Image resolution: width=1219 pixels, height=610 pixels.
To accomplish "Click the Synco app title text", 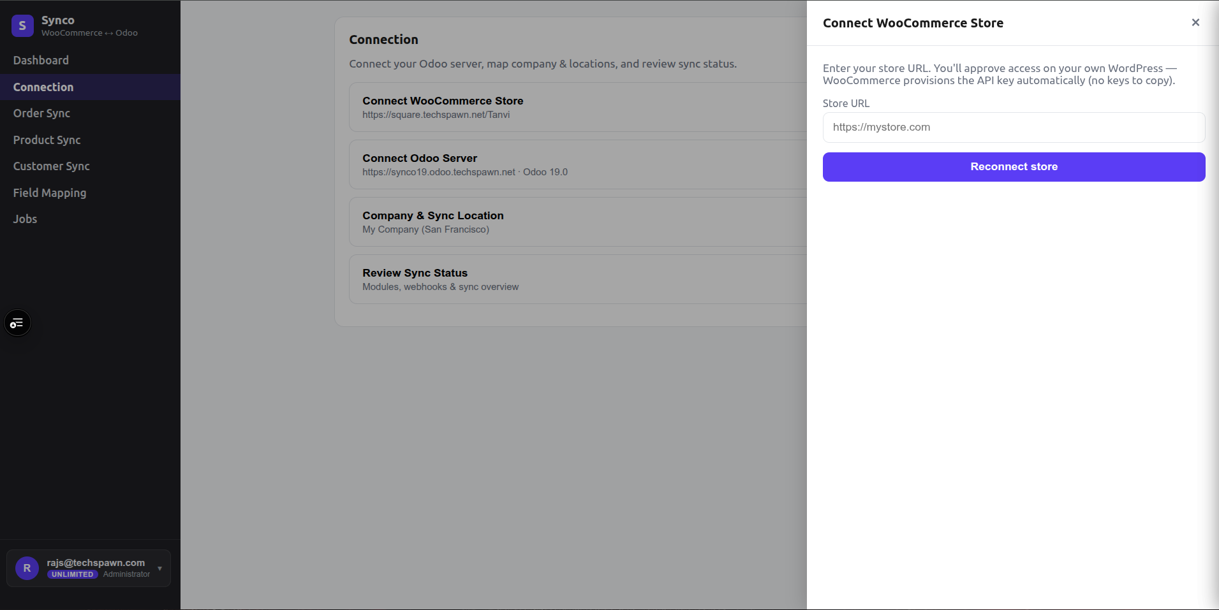I will point(58,20).
